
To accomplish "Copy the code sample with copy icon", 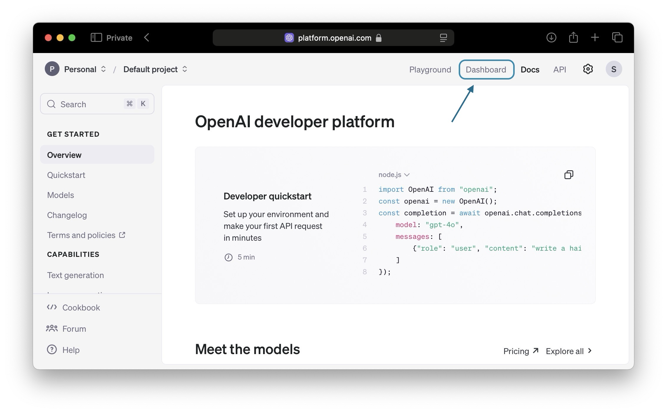I will (569, 175).
